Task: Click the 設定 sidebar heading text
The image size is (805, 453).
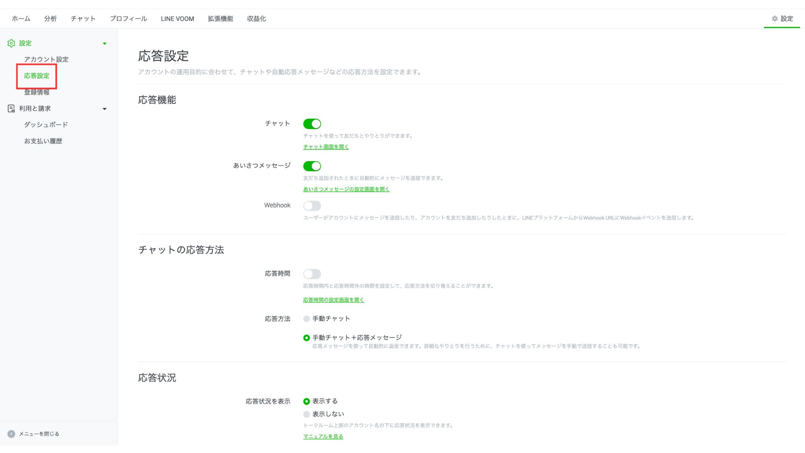Action: [25, 43]
